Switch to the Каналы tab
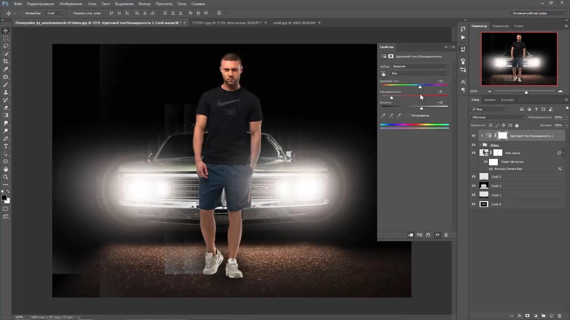The image size is (570, 320). [490, 100]
